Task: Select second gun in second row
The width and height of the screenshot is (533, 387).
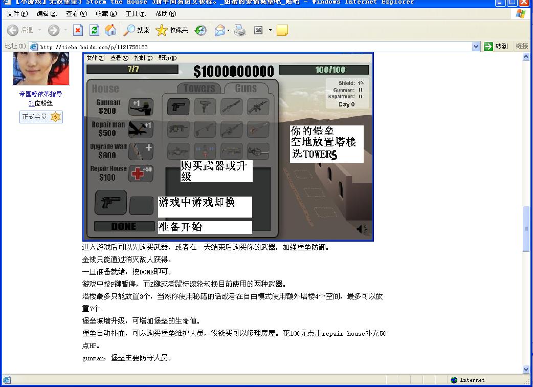Action: [x=205, y=129]
